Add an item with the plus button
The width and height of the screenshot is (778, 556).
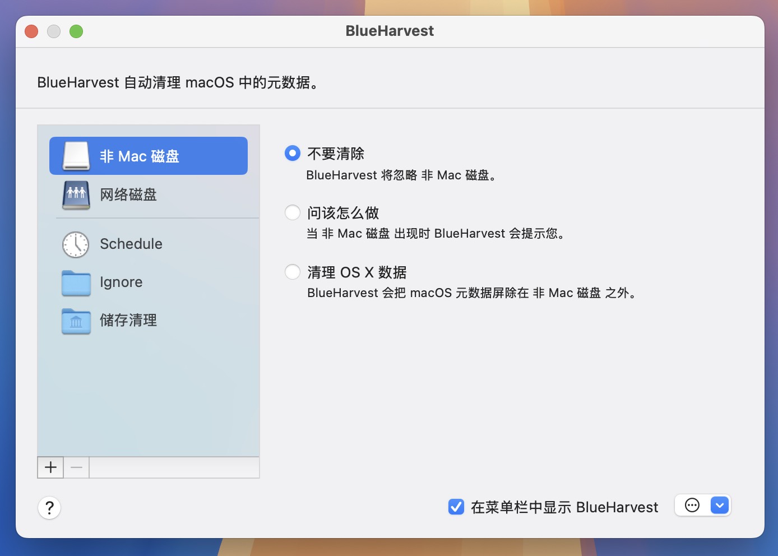coord(50,467)
